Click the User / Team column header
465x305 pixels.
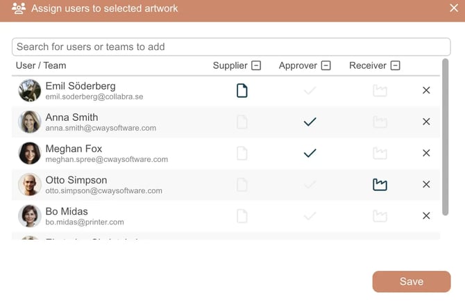tap(41, 65)
